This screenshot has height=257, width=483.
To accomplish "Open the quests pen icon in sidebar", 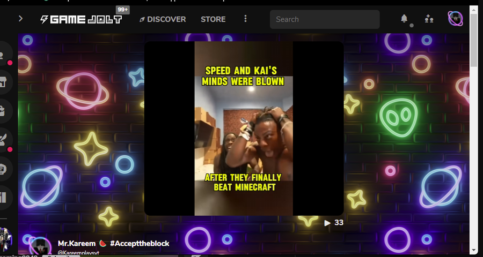I will pos(3,140).
